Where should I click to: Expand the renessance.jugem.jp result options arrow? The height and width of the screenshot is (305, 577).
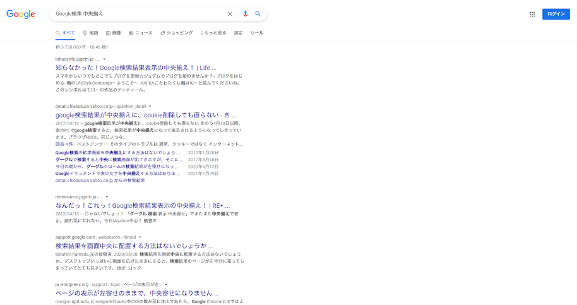point(107,197)
